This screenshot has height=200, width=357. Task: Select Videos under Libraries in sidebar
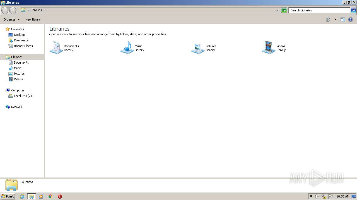pos(18,79)
